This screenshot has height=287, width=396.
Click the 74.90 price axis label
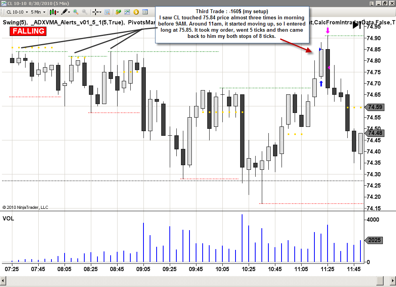coord(374,38)
